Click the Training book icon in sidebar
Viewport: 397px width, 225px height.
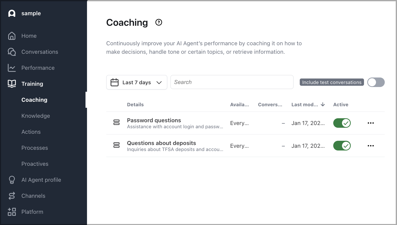point(11,84)
